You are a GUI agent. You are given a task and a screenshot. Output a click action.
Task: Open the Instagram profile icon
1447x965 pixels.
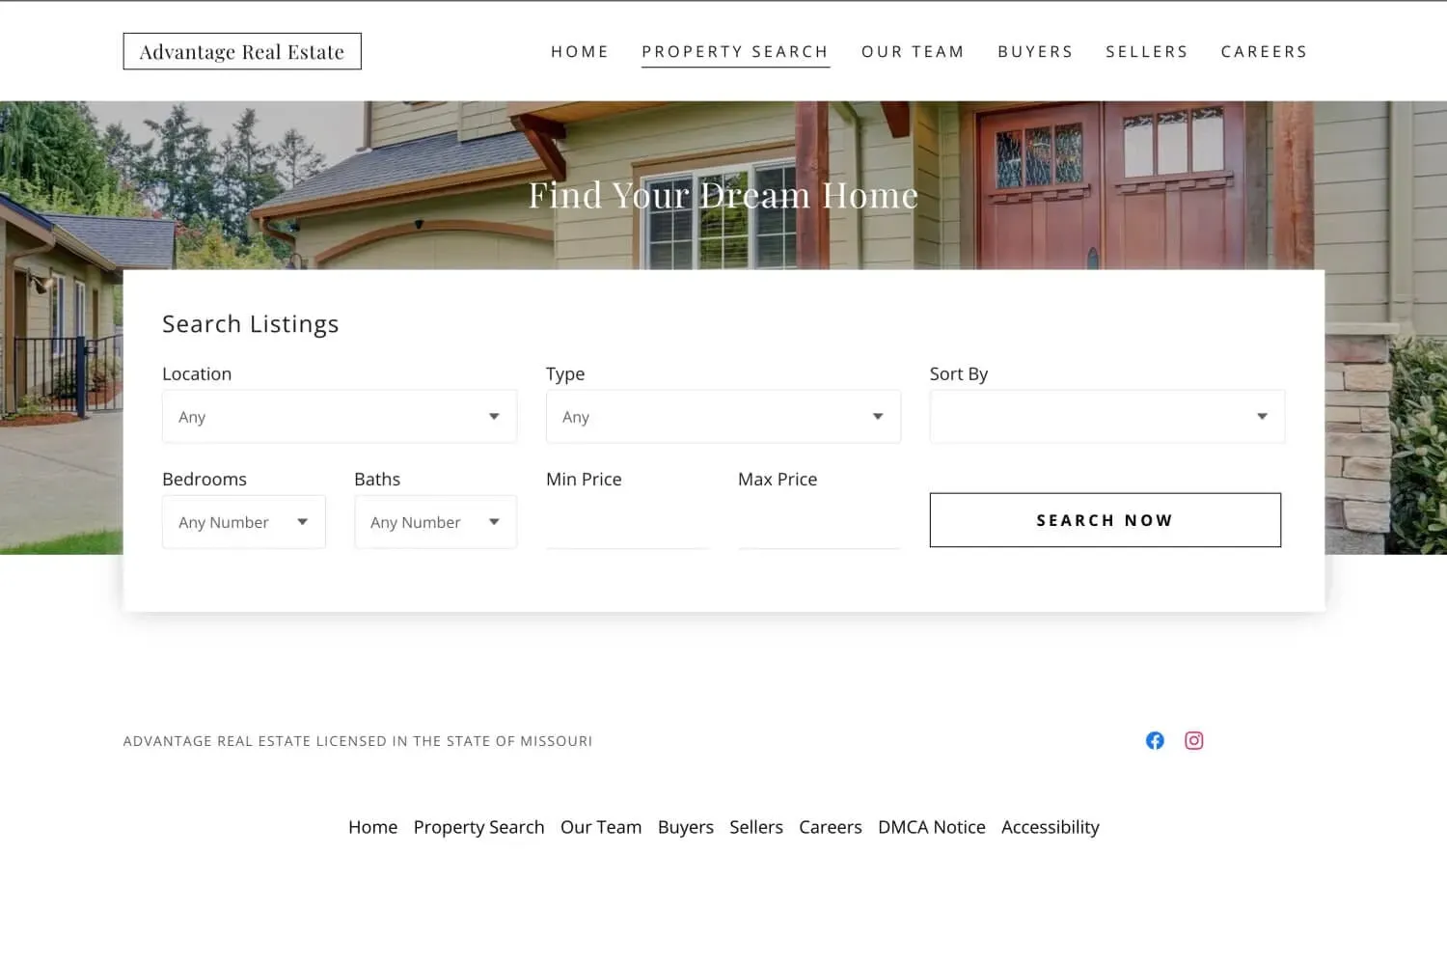click(x=1193, y=740)
